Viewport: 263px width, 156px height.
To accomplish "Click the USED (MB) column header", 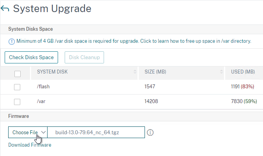I will tap(243, 72).
